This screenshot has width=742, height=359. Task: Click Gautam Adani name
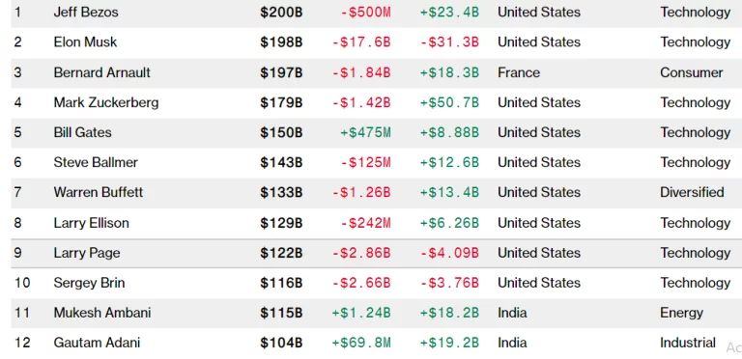(97, 343)
